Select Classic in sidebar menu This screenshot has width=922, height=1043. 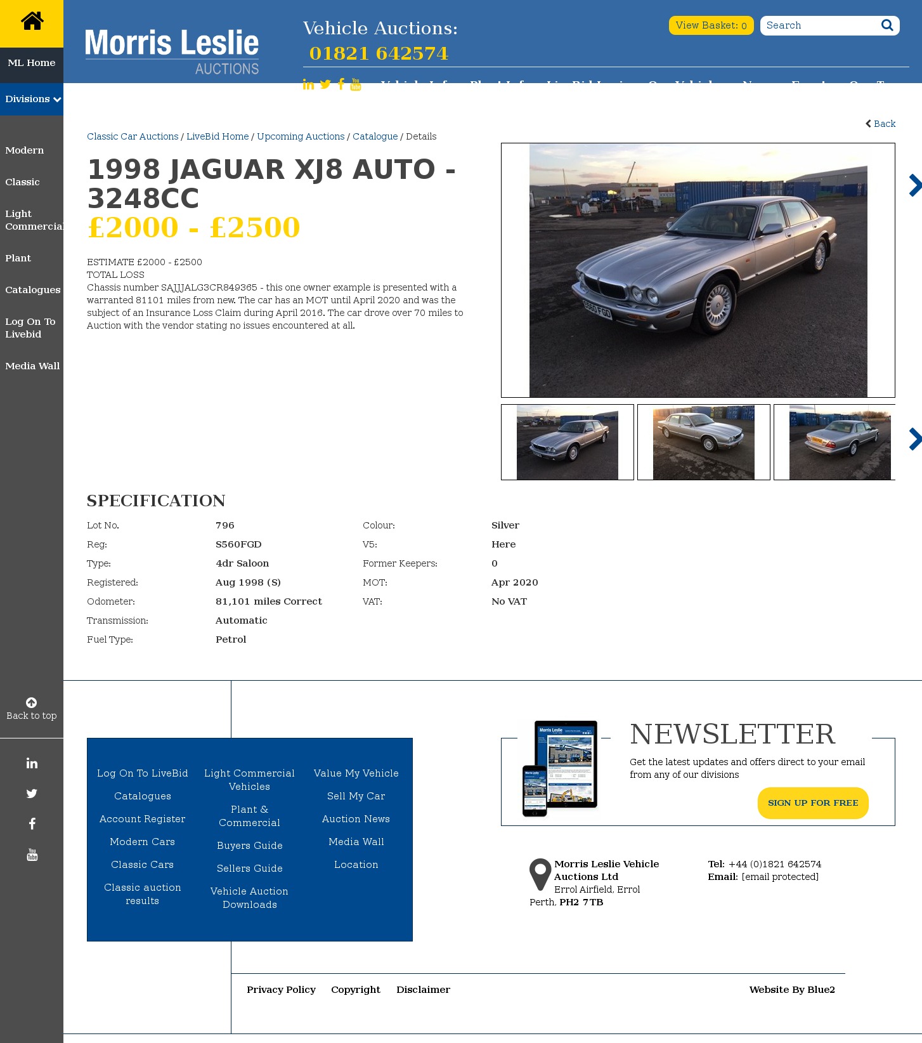click(22, 182)
